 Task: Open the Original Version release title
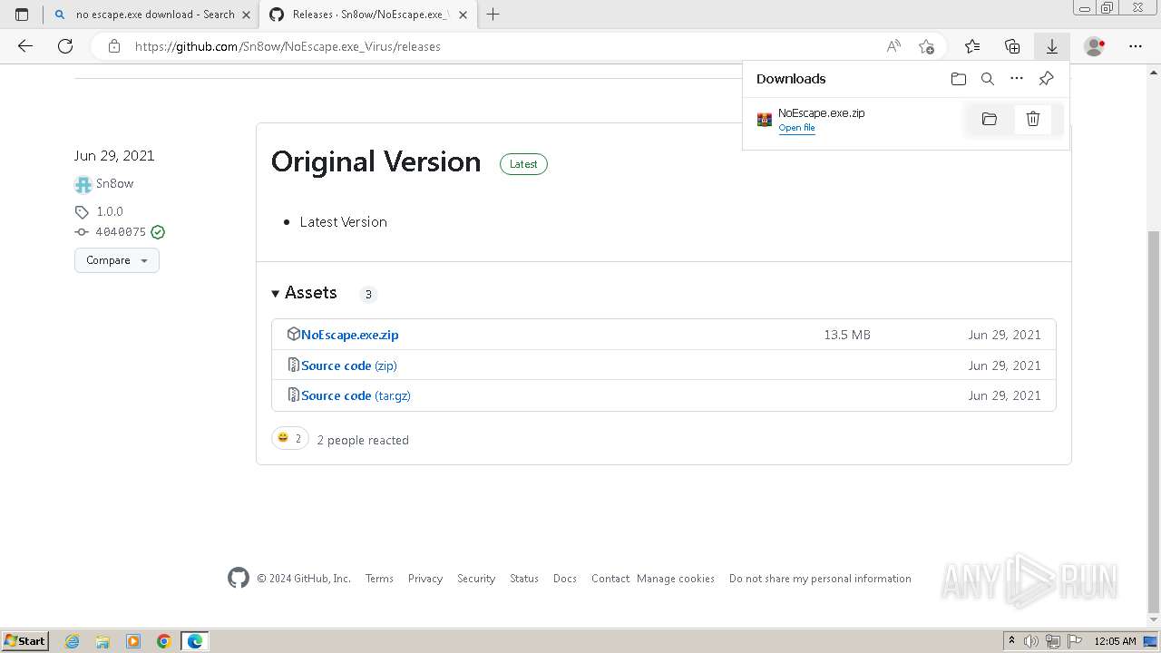[x=376, y=161]
